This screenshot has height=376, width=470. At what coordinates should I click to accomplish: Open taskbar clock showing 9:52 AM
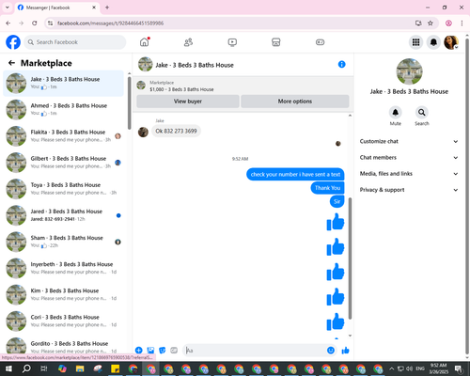click(438, 368)
